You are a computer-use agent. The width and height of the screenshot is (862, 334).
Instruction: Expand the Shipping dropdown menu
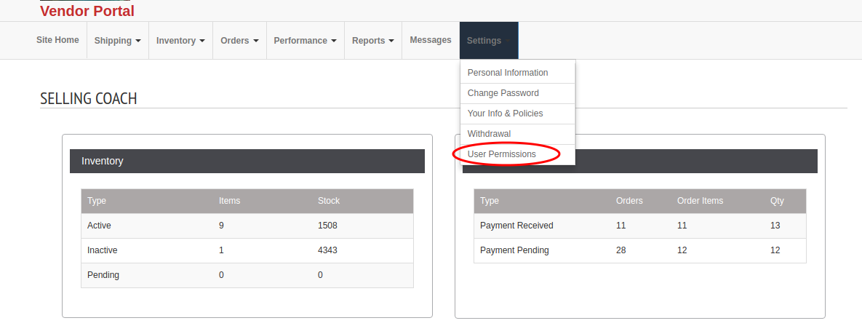pyautogui.click(x=118, y=41)
